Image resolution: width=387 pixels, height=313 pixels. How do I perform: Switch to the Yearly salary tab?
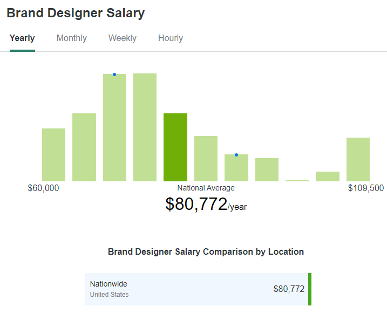[x=22, y=38]
